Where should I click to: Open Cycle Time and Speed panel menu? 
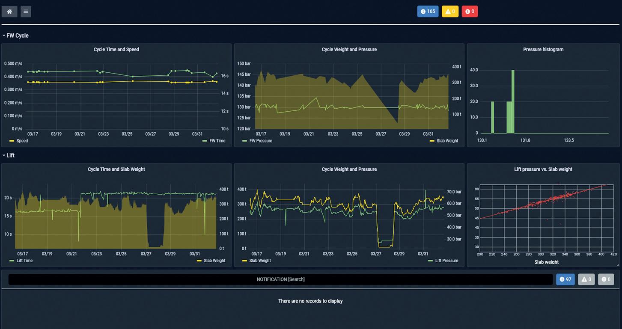click(116, 50)
